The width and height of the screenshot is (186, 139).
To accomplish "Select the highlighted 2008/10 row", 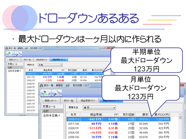I will tap(119, 119).
